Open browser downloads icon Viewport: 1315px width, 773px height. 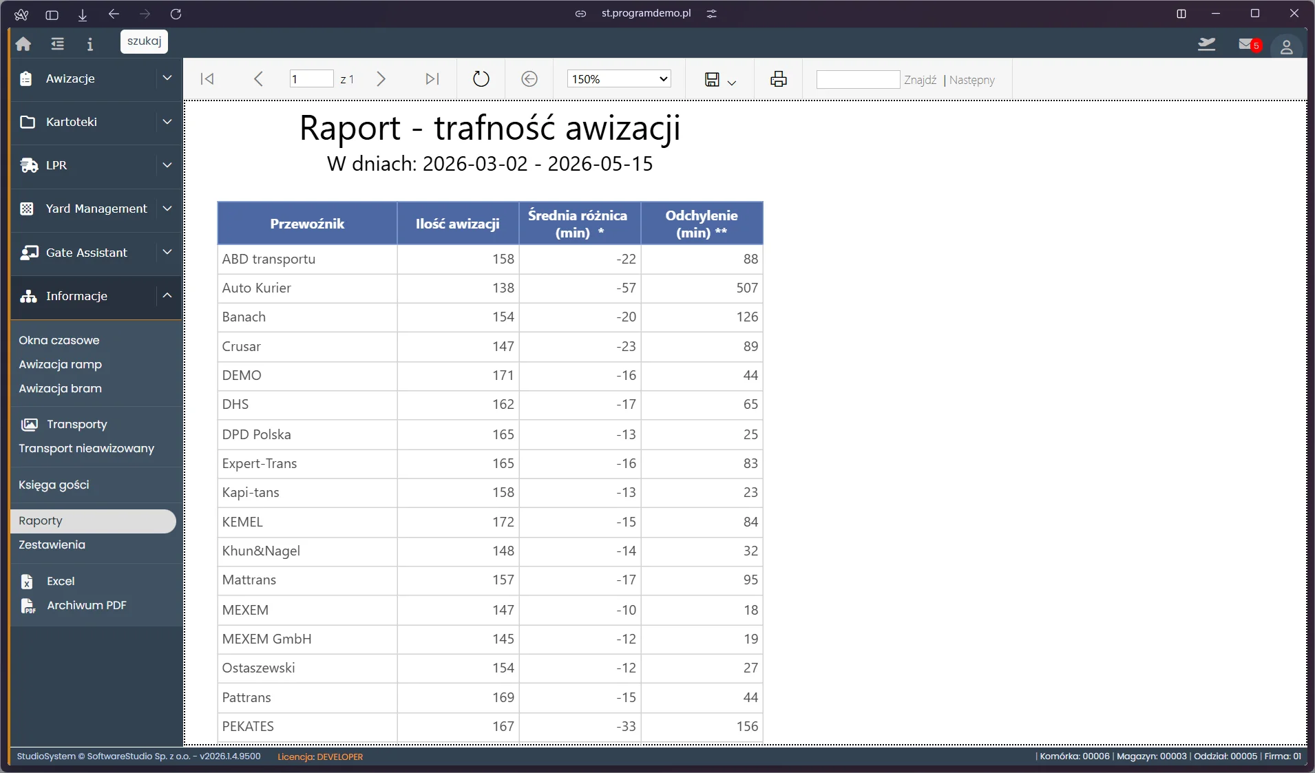[x=83, y=14]
